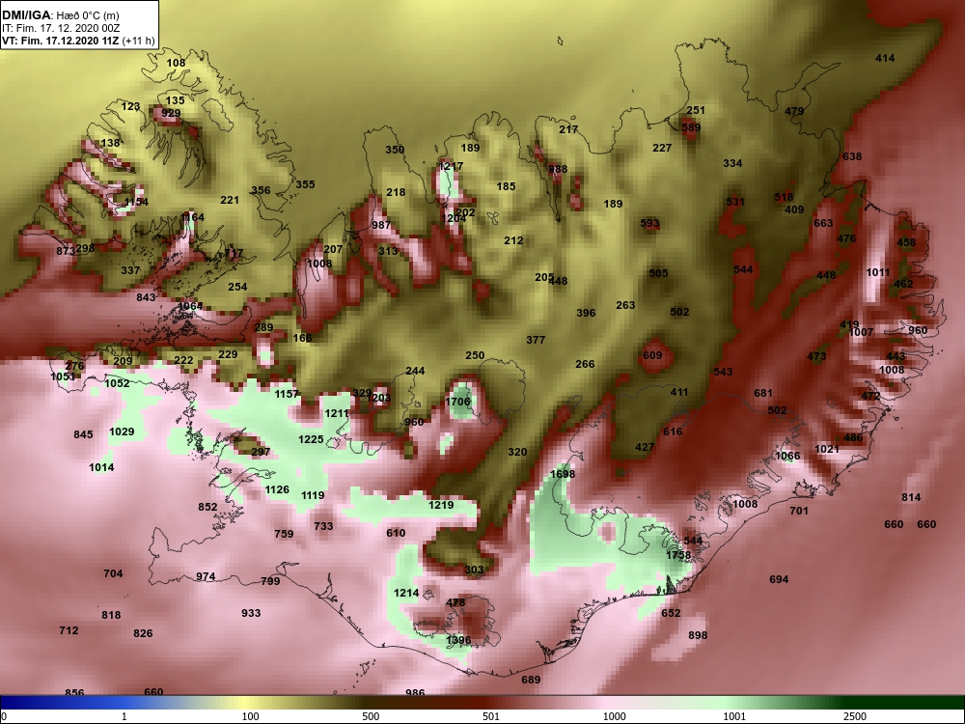Select the legend label '2500'
The width and height of the screenshot is (965, 724).
coord(855,716)
